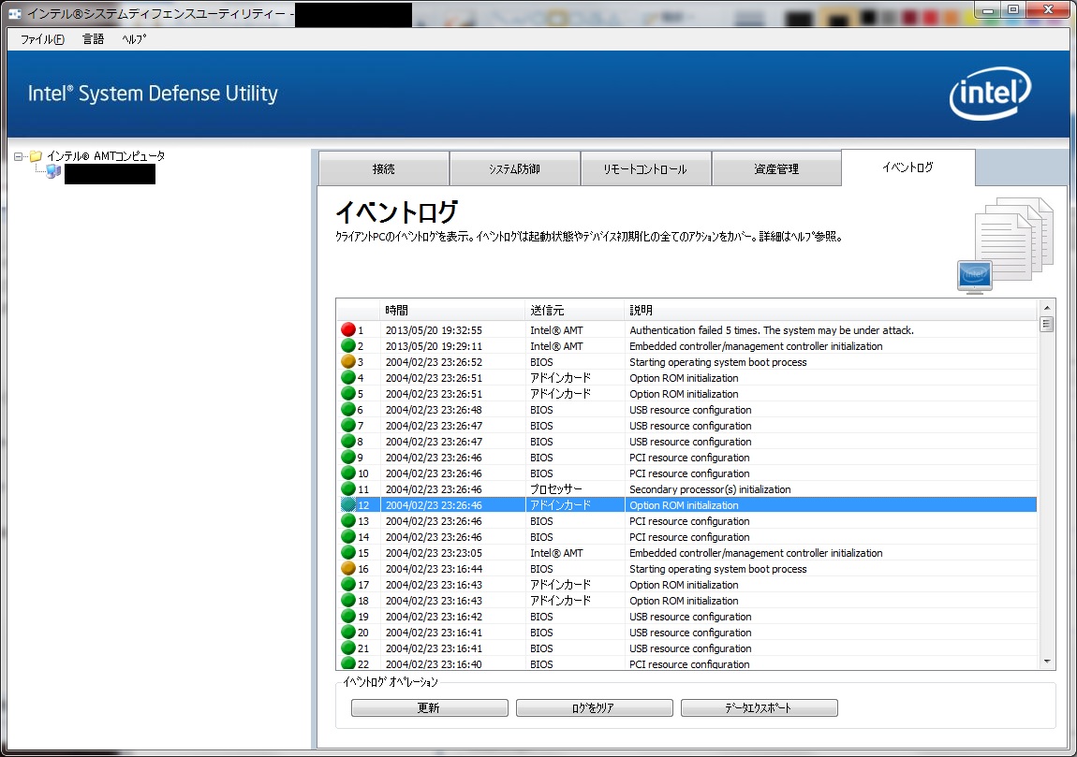Image resolution: width=1077 pixels, height=757 pixels.
Task: Select 'Authentication failed 5 times' event description
Action: pos(772,330)
